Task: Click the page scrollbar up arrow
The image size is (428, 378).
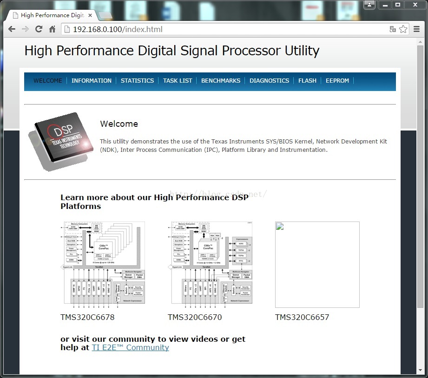Action: tap(420, 42)
